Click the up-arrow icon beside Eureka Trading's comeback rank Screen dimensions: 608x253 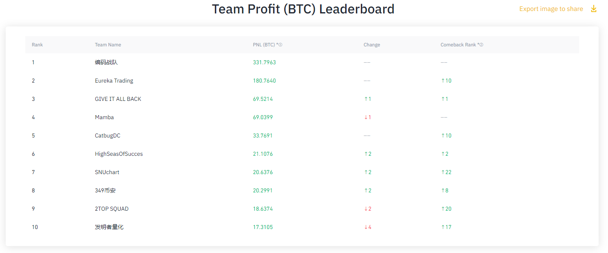443,81
